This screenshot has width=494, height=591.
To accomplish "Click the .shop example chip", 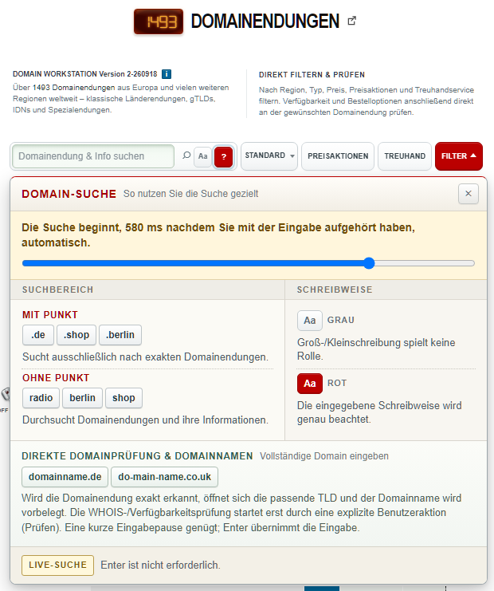I will 76,335.
